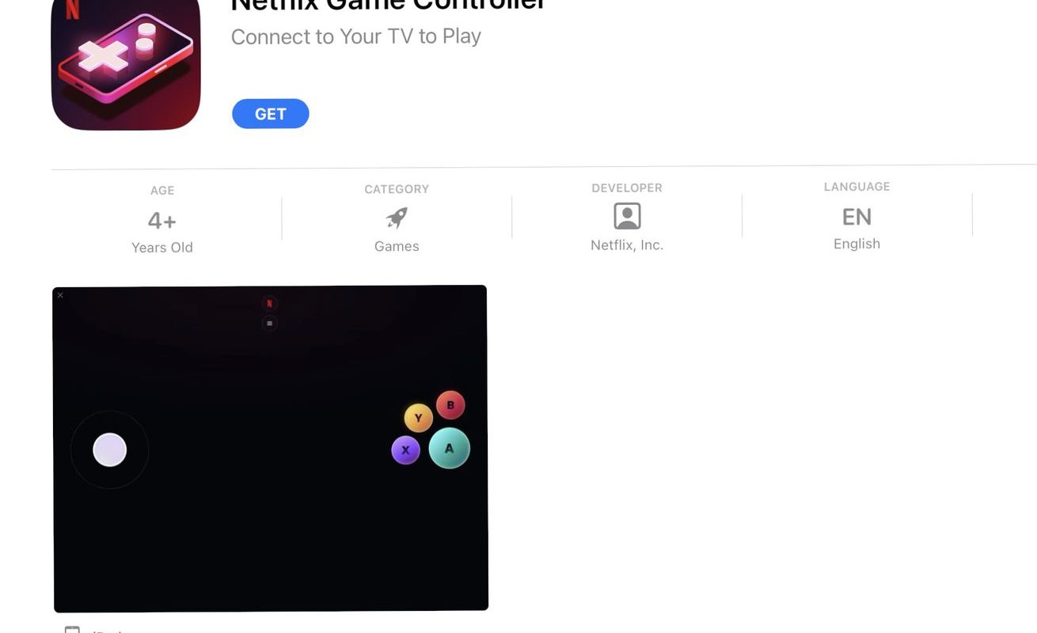The width and height of the screenshot is (1037, 633).
Task: Select the EN language indicator
Action: [x=857, y=217]
